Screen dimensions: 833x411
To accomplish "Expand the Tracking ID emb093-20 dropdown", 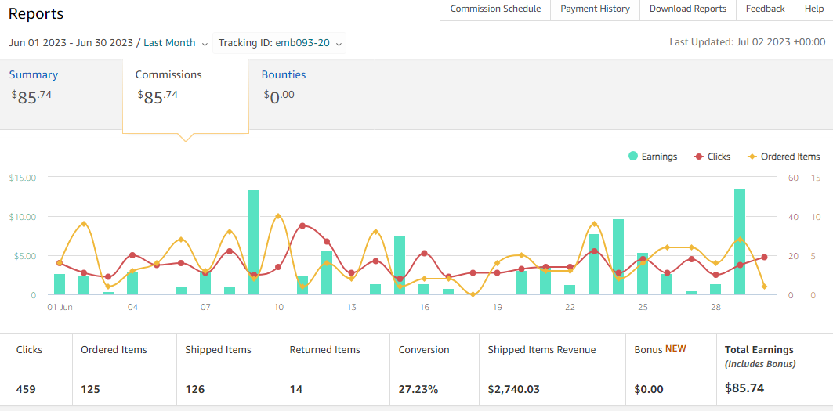I will point(280,43).
